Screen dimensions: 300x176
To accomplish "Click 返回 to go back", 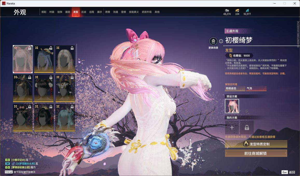I will pos(292,172).
